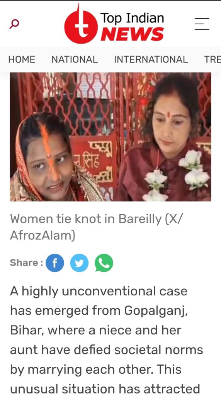Screen dimensions: 221x395
Task: Open the wedding photo of two women
Action: [x=110, y=137]
